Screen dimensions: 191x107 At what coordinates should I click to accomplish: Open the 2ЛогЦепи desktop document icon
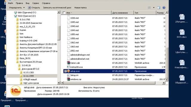(x=182, y=18)
